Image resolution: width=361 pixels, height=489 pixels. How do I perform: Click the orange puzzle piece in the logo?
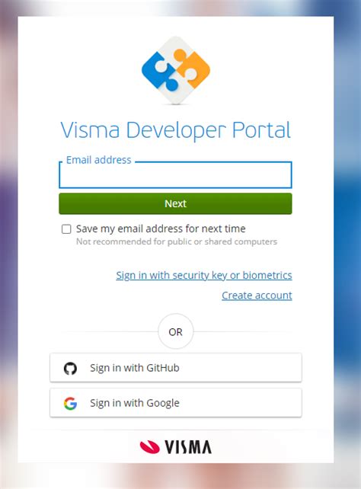(x=194, y=67)
